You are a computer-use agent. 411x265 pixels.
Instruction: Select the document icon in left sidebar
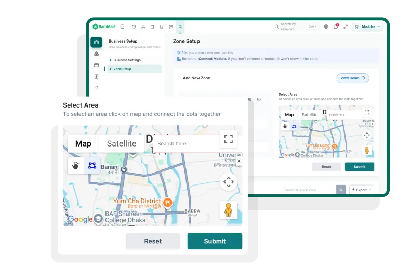click(97, 88)
